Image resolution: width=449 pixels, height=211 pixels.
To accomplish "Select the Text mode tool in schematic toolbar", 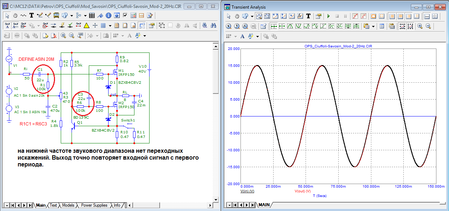I will coord(32,15).
